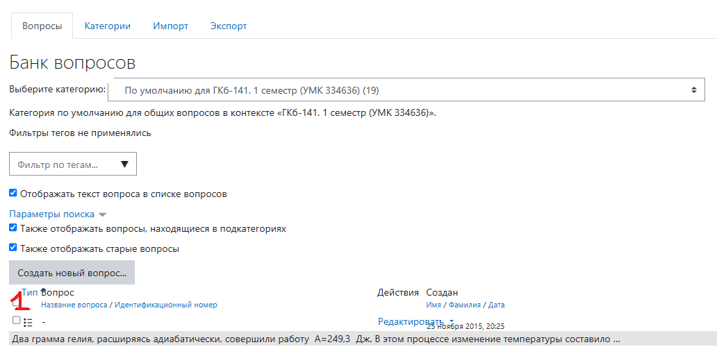This screenshot has height=347, width=717.
Task: Open the Категории tab
Action: 108,26
